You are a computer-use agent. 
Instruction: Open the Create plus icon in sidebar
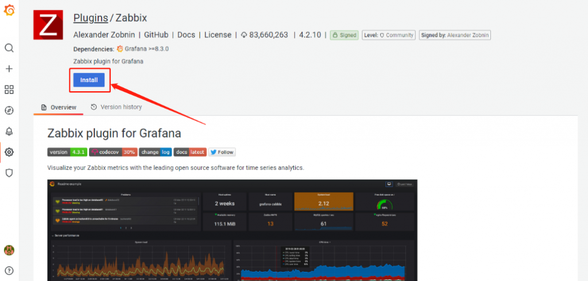(x=9, y=69)
